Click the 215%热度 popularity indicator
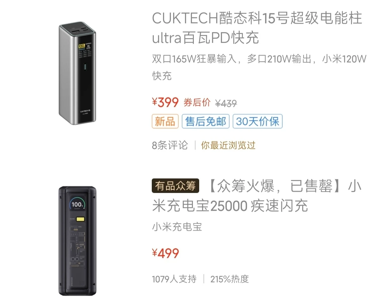This screenshot has height=308, width=387. coord(230,279)
